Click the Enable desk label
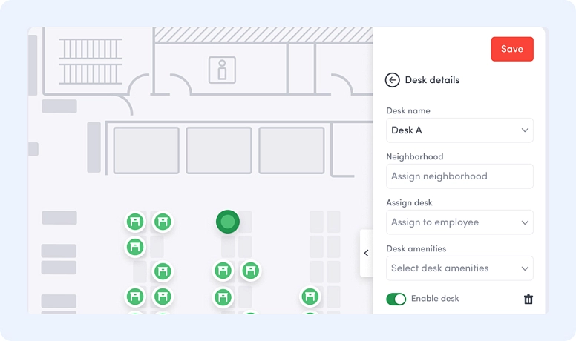 tap(435, 299)
